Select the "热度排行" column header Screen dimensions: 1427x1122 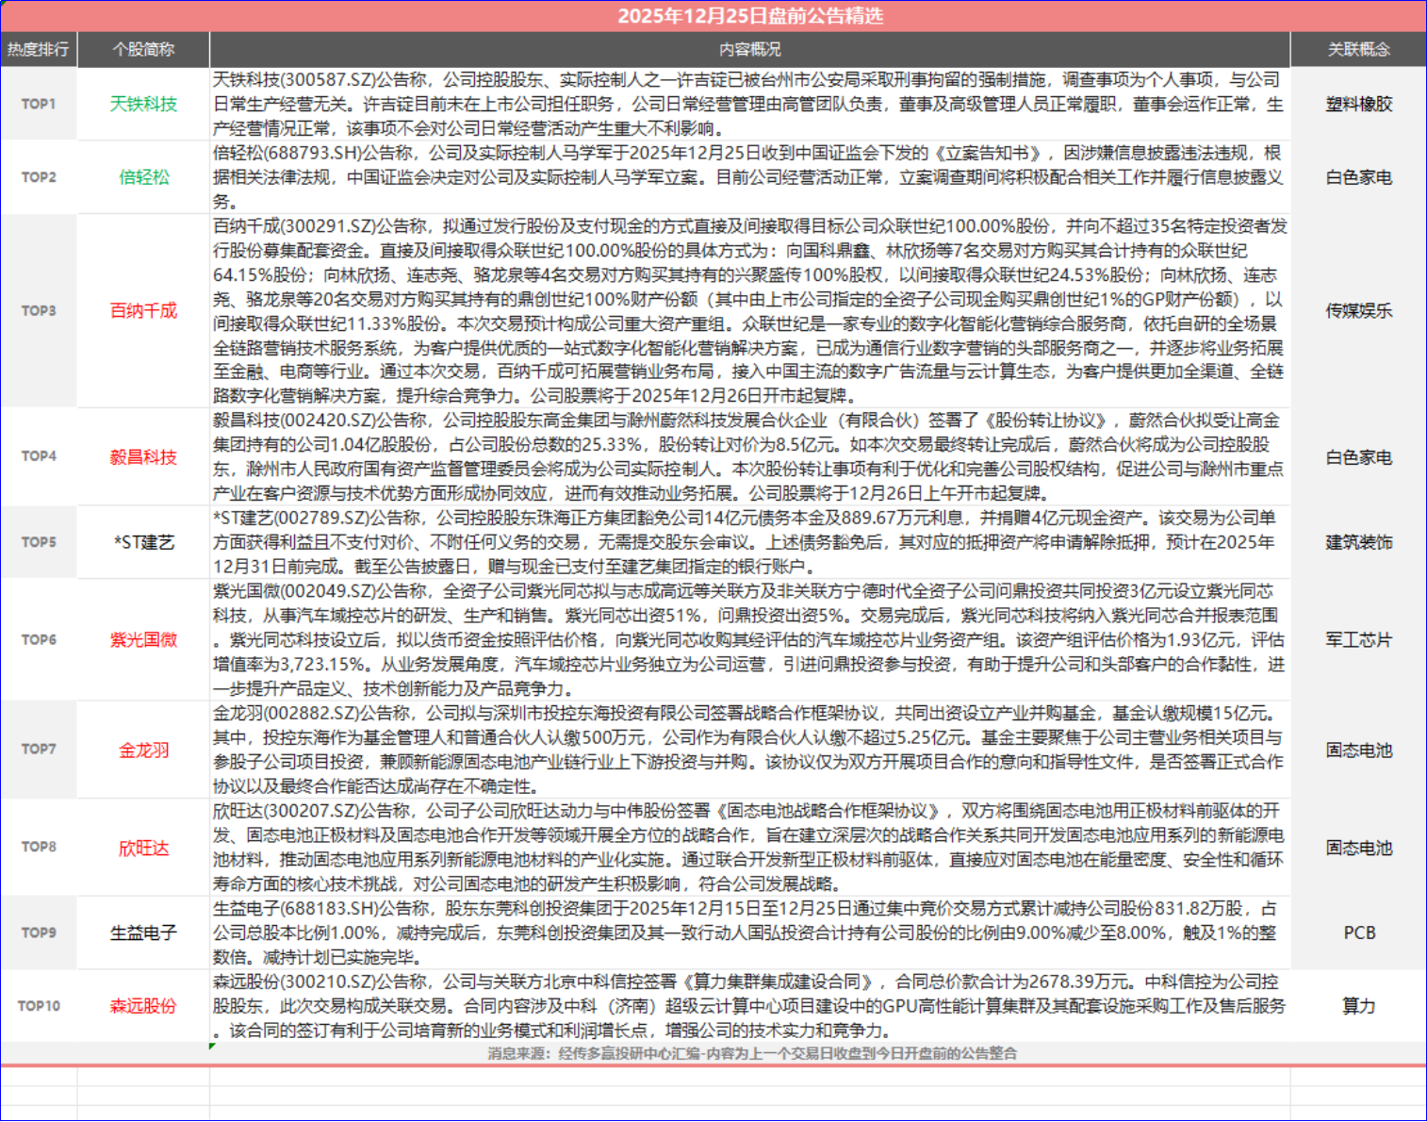(39, 49)
